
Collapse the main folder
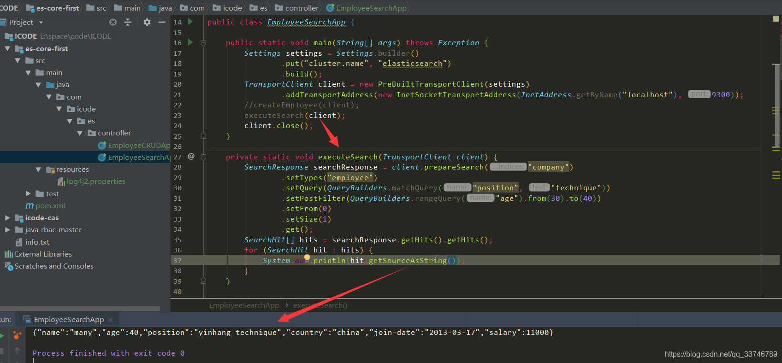point(28,72)
